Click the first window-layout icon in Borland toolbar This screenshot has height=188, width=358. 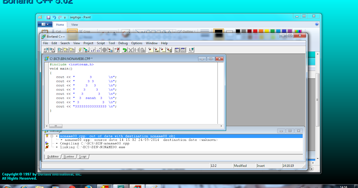[177, 50]
